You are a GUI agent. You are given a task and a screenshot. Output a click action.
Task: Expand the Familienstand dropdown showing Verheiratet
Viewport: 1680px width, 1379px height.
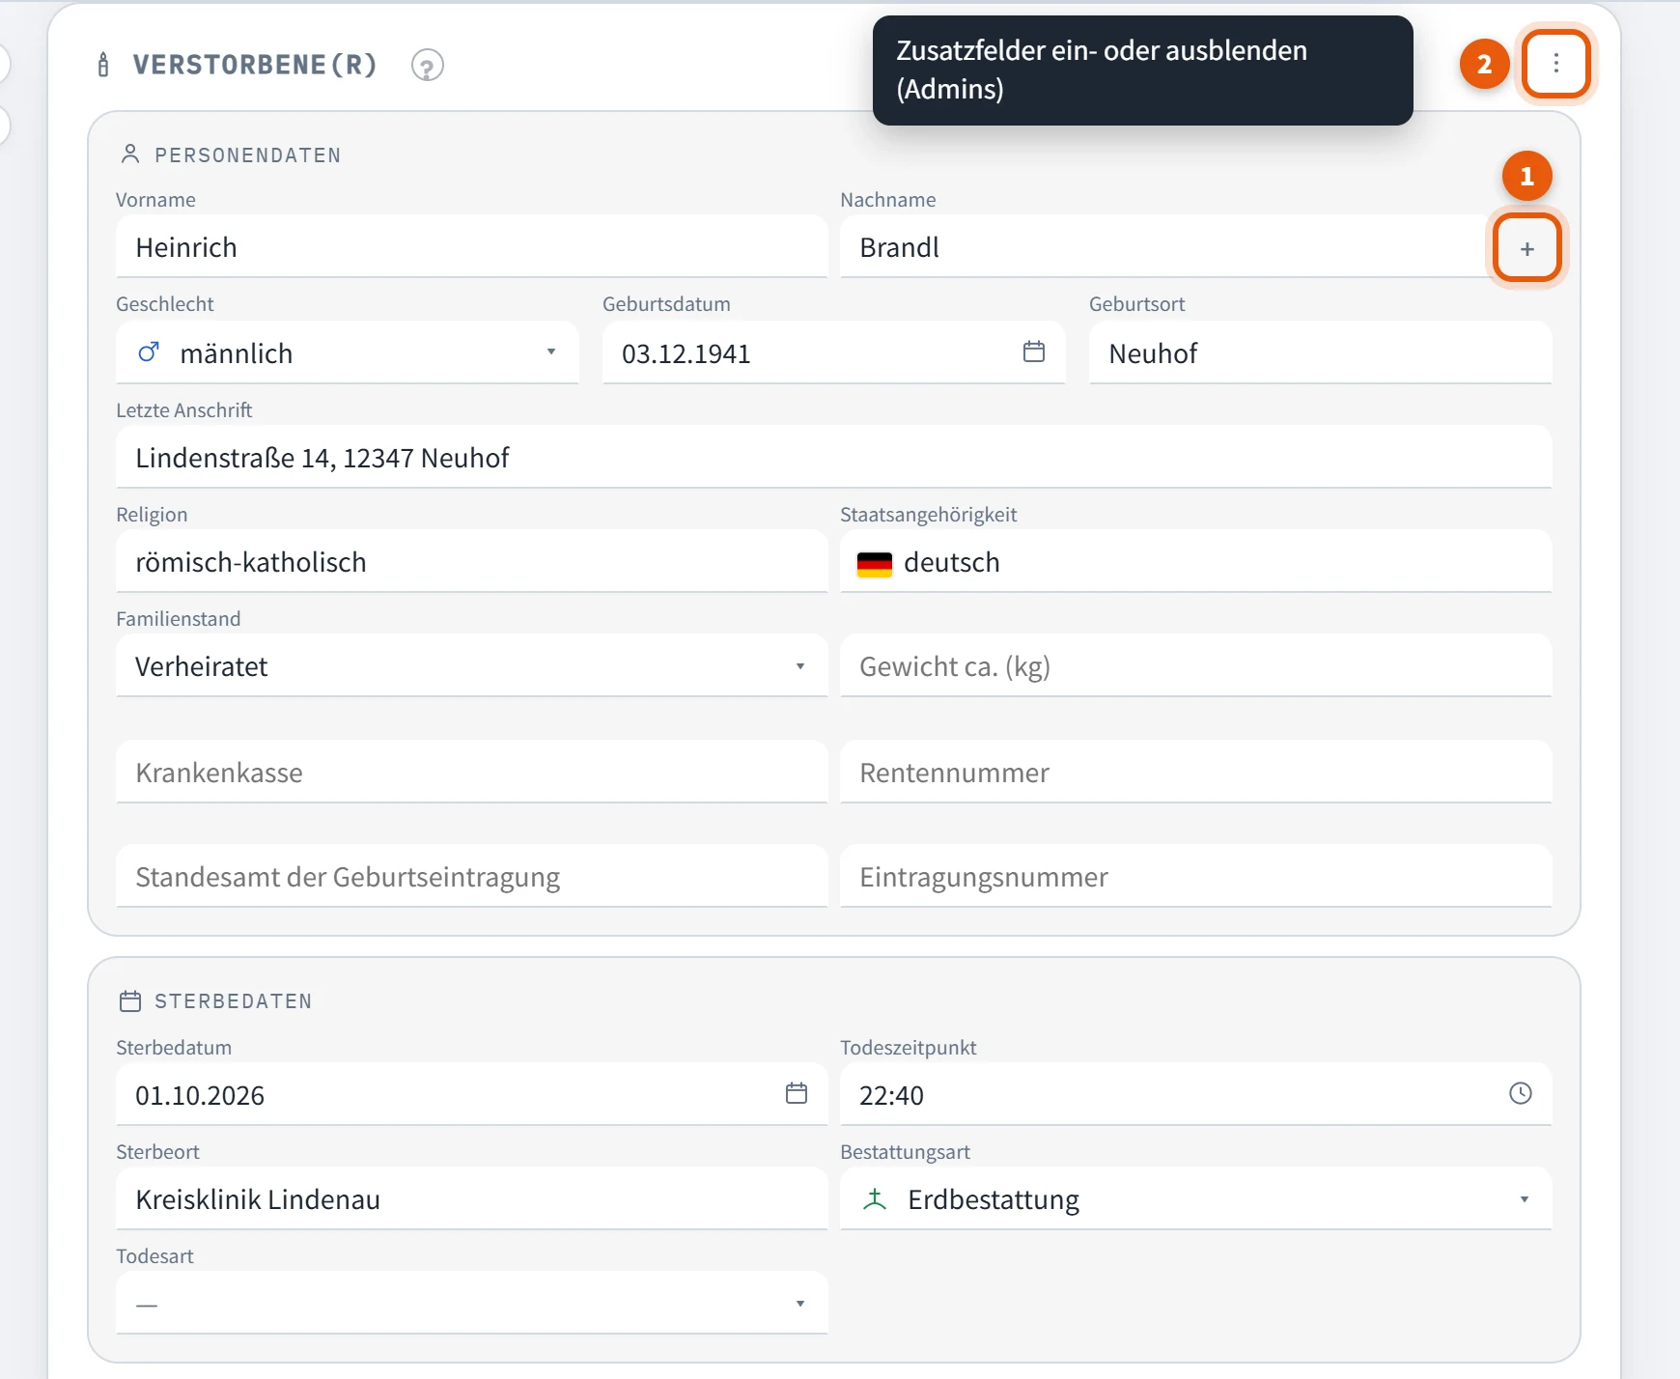471,665
